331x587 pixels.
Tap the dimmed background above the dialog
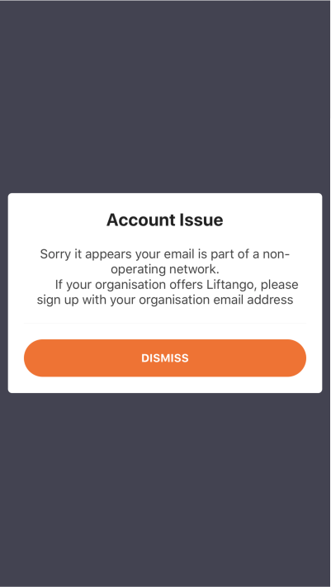pos(165,97)
